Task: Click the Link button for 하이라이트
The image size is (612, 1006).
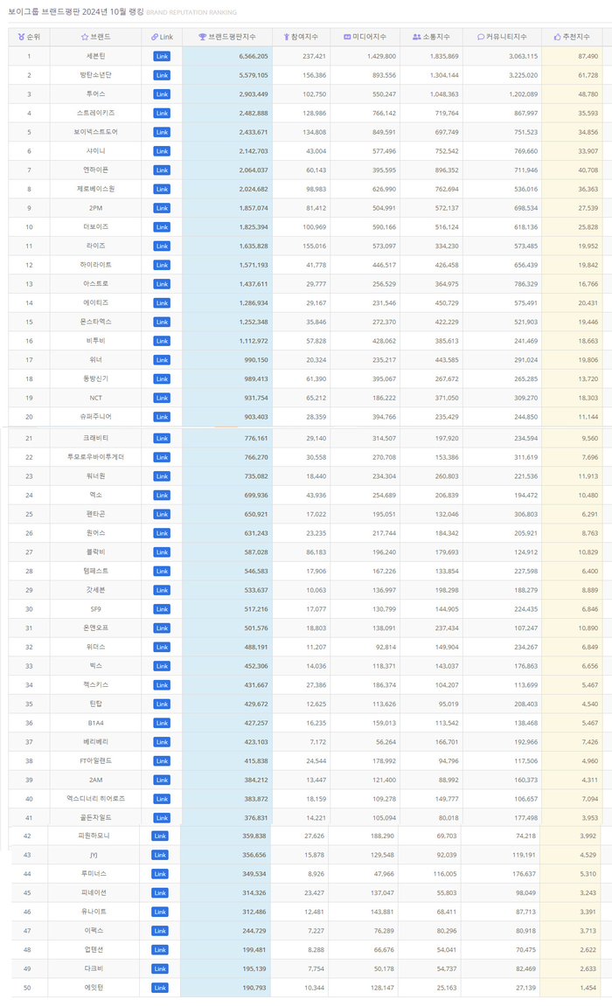Action: click(162, 265)
